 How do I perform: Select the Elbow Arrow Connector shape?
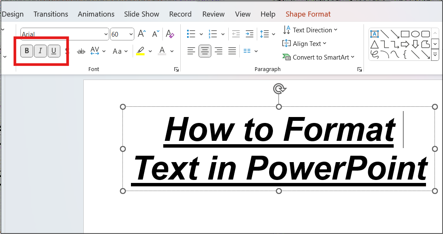(395, 44)
